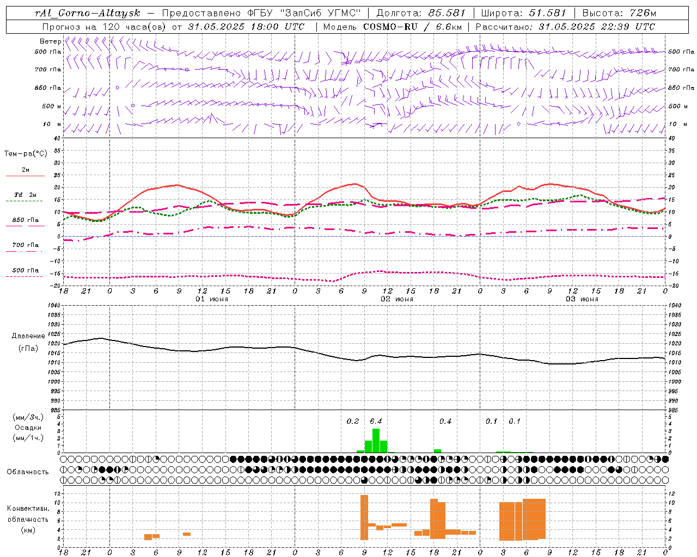The width and height of the screenshot is (697, 557).
Task: Click the forecast start time 31.05.2025 18:00 UTC
Action: point(246,27)
